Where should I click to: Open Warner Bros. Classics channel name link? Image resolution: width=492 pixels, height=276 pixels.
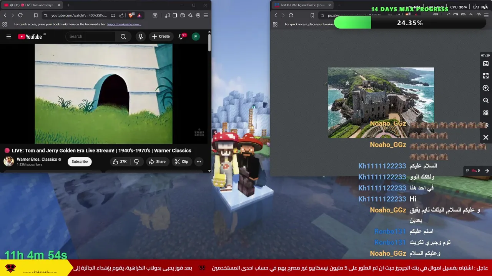pyautogui.click(x=37, y=159)
